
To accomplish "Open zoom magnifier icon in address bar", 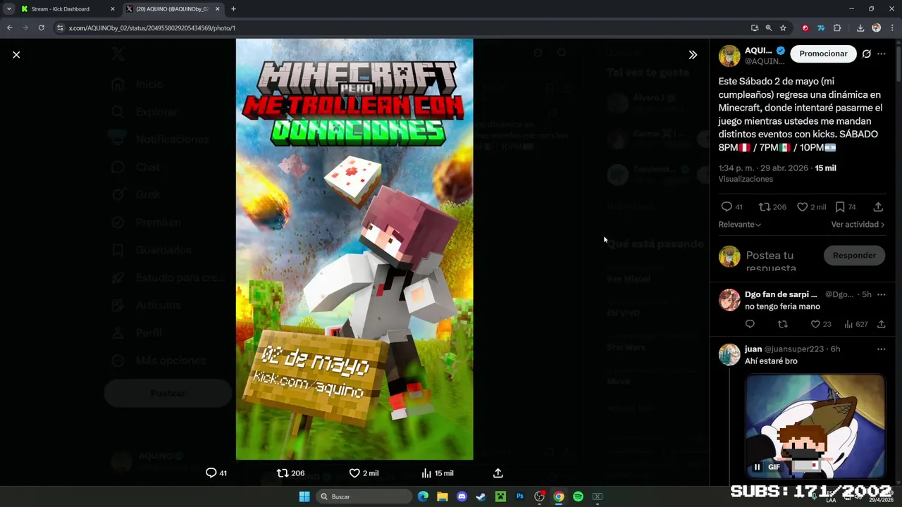I will pos(769,28).
